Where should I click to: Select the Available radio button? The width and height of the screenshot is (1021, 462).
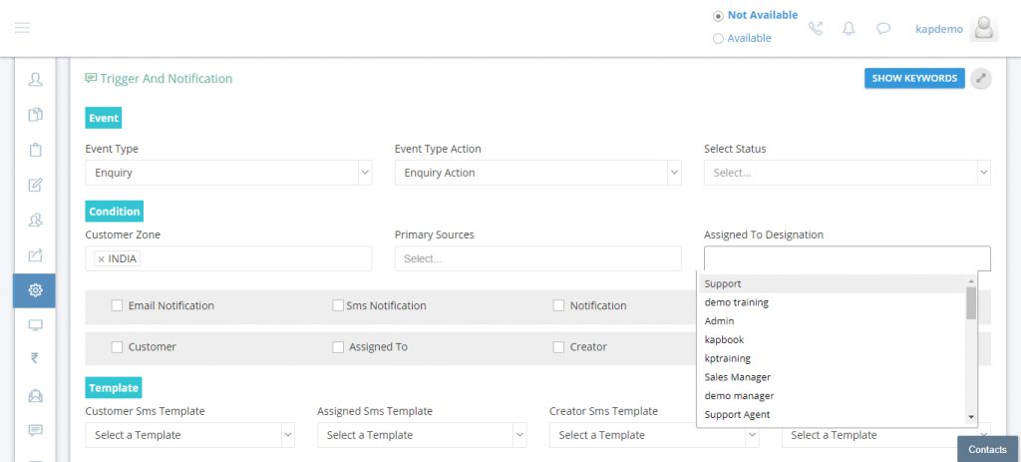718,39
